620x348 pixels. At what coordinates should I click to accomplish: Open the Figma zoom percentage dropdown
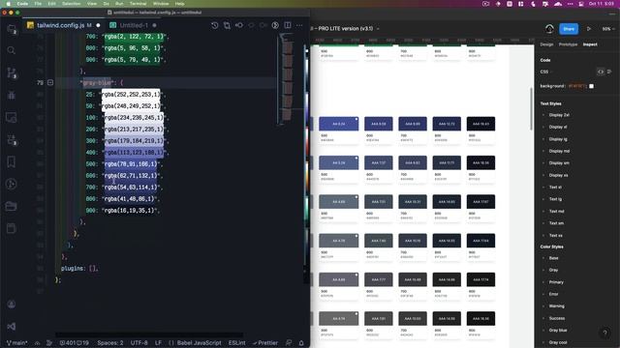click(608, 29)
